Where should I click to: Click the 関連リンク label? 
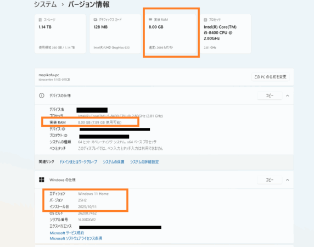coord(47,162)
